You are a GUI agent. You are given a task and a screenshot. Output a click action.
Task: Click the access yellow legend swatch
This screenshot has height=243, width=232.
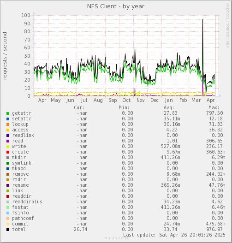pyautogui.click(x=8, y=130)
